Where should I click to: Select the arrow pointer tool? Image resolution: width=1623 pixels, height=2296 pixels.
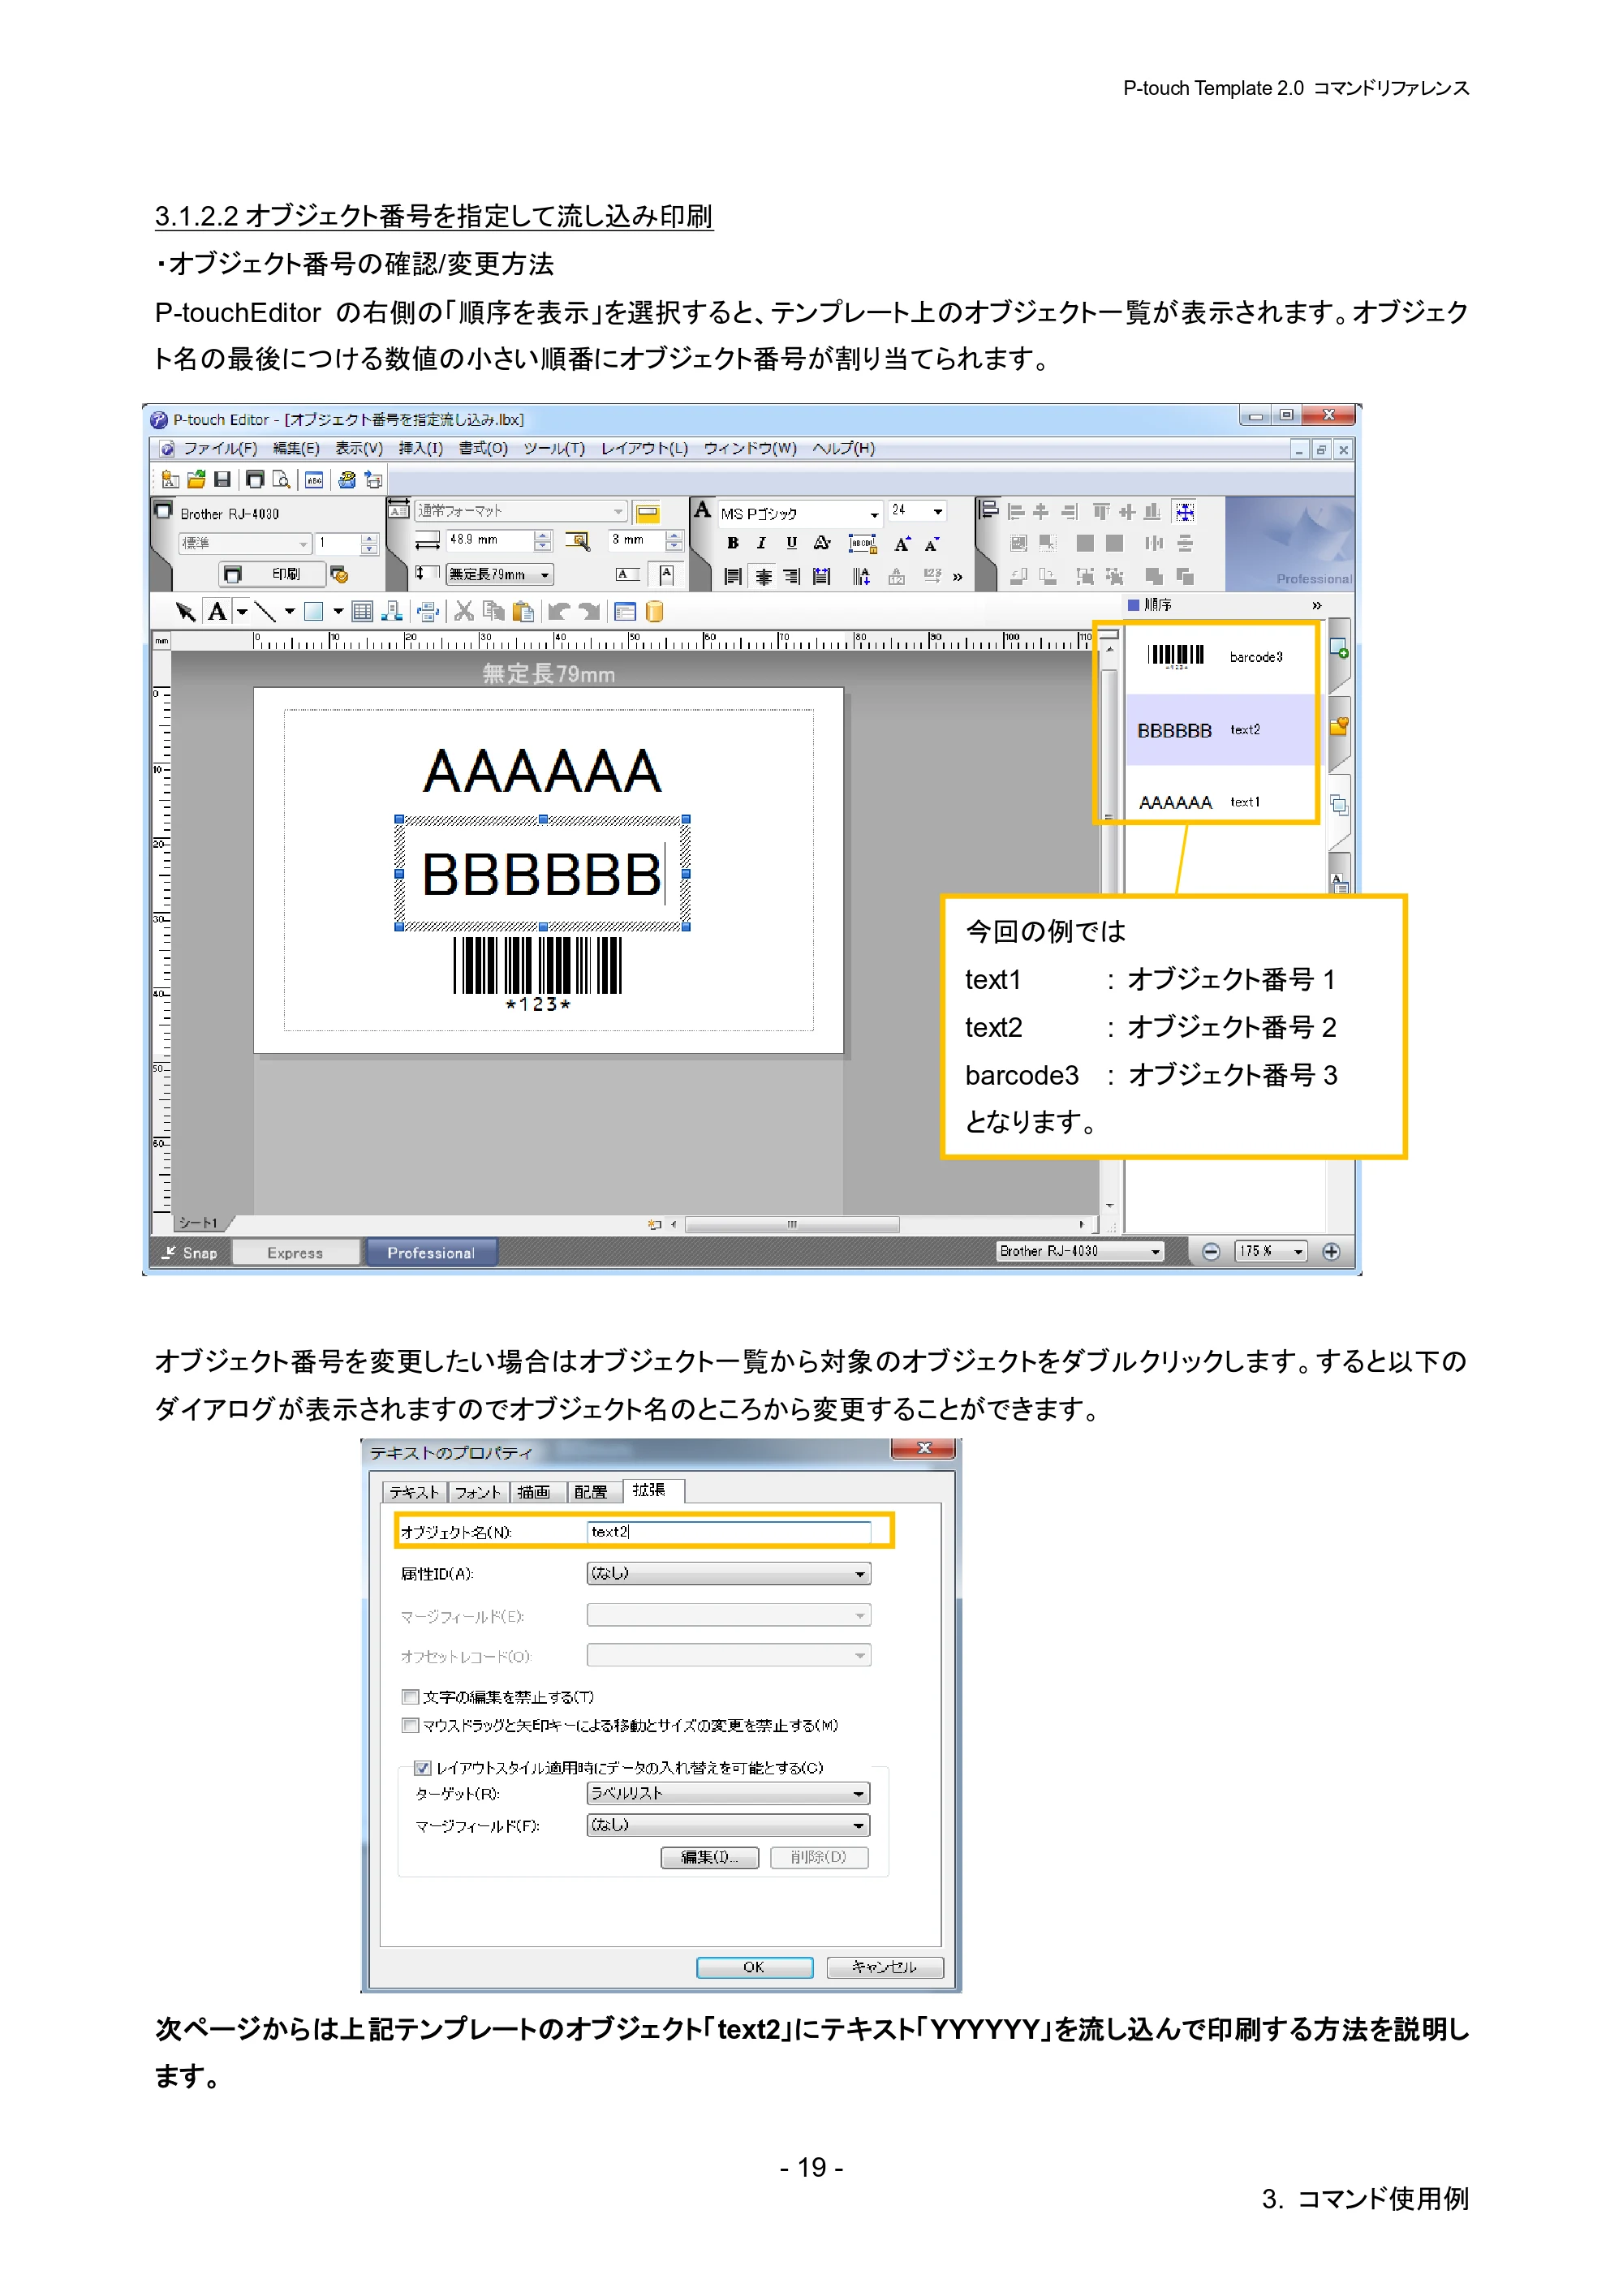click(x=185, y=612)
